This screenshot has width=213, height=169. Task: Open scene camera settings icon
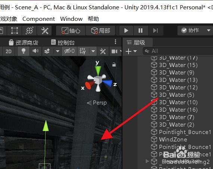click(114, 51)
